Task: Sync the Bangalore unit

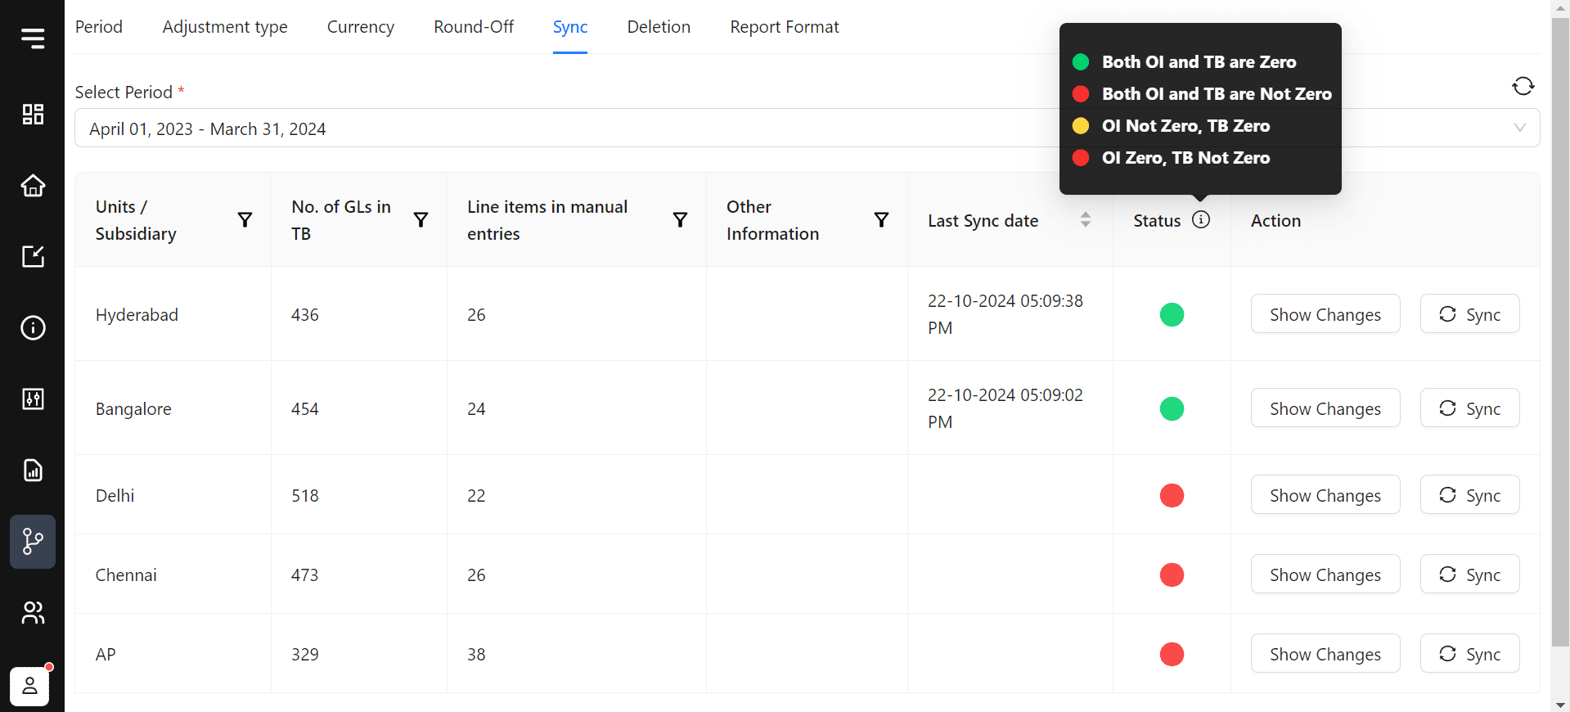Action: pyautogui.click(x=1469, y=408)
